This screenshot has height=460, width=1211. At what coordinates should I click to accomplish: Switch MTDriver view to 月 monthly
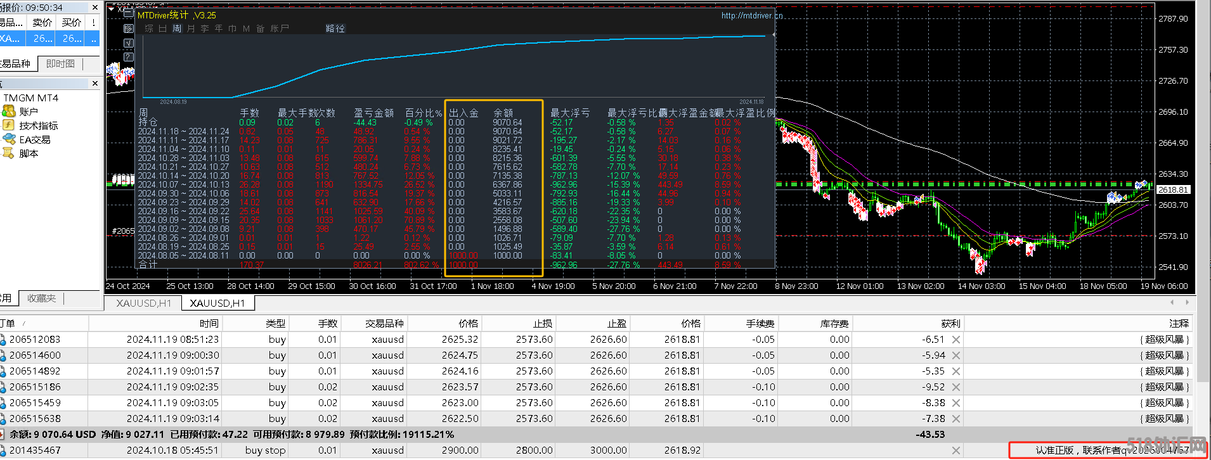191,29
